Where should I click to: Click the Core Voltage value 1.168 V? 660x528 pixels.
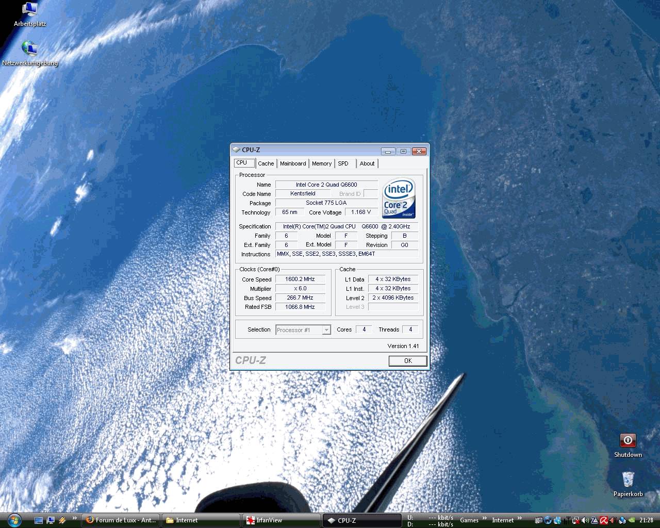(361, 212)
